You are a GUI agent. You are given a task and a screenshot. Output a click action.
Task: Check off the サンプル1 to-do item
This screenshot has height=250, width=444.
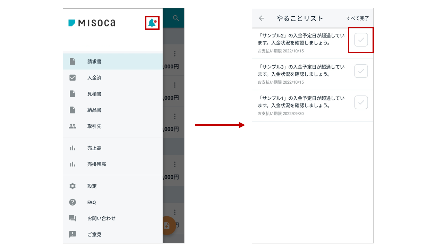click(361, 102)
